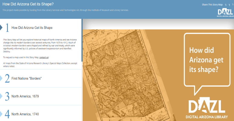Select the How Did Arizona Get its Shape entry
This screenshot has height=121, width=234.
coord(32,28)
